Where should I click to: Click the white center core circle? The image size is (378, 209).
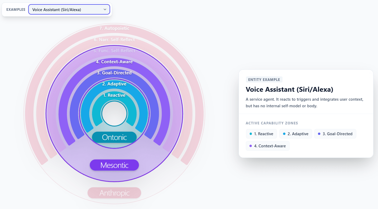(x=114, y=113)
